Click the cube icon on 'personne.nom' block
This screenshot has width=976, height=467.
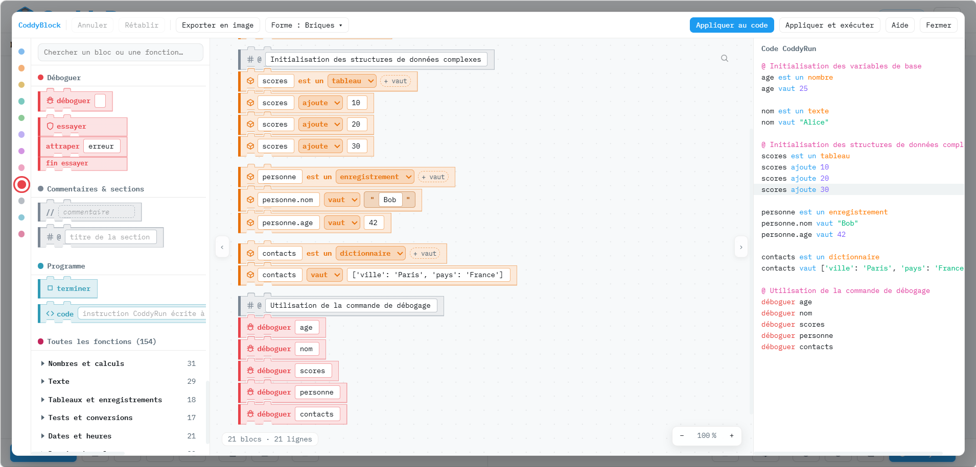[x=250, y=200]
